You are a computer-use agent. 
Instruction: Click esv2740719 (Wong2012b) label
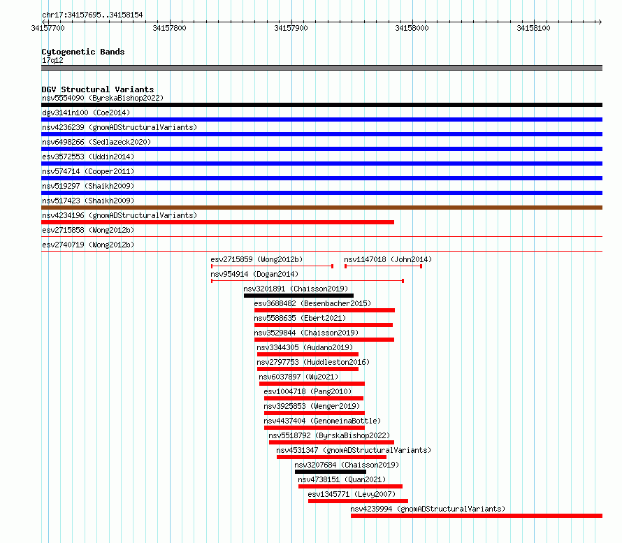tap(88, 245)
